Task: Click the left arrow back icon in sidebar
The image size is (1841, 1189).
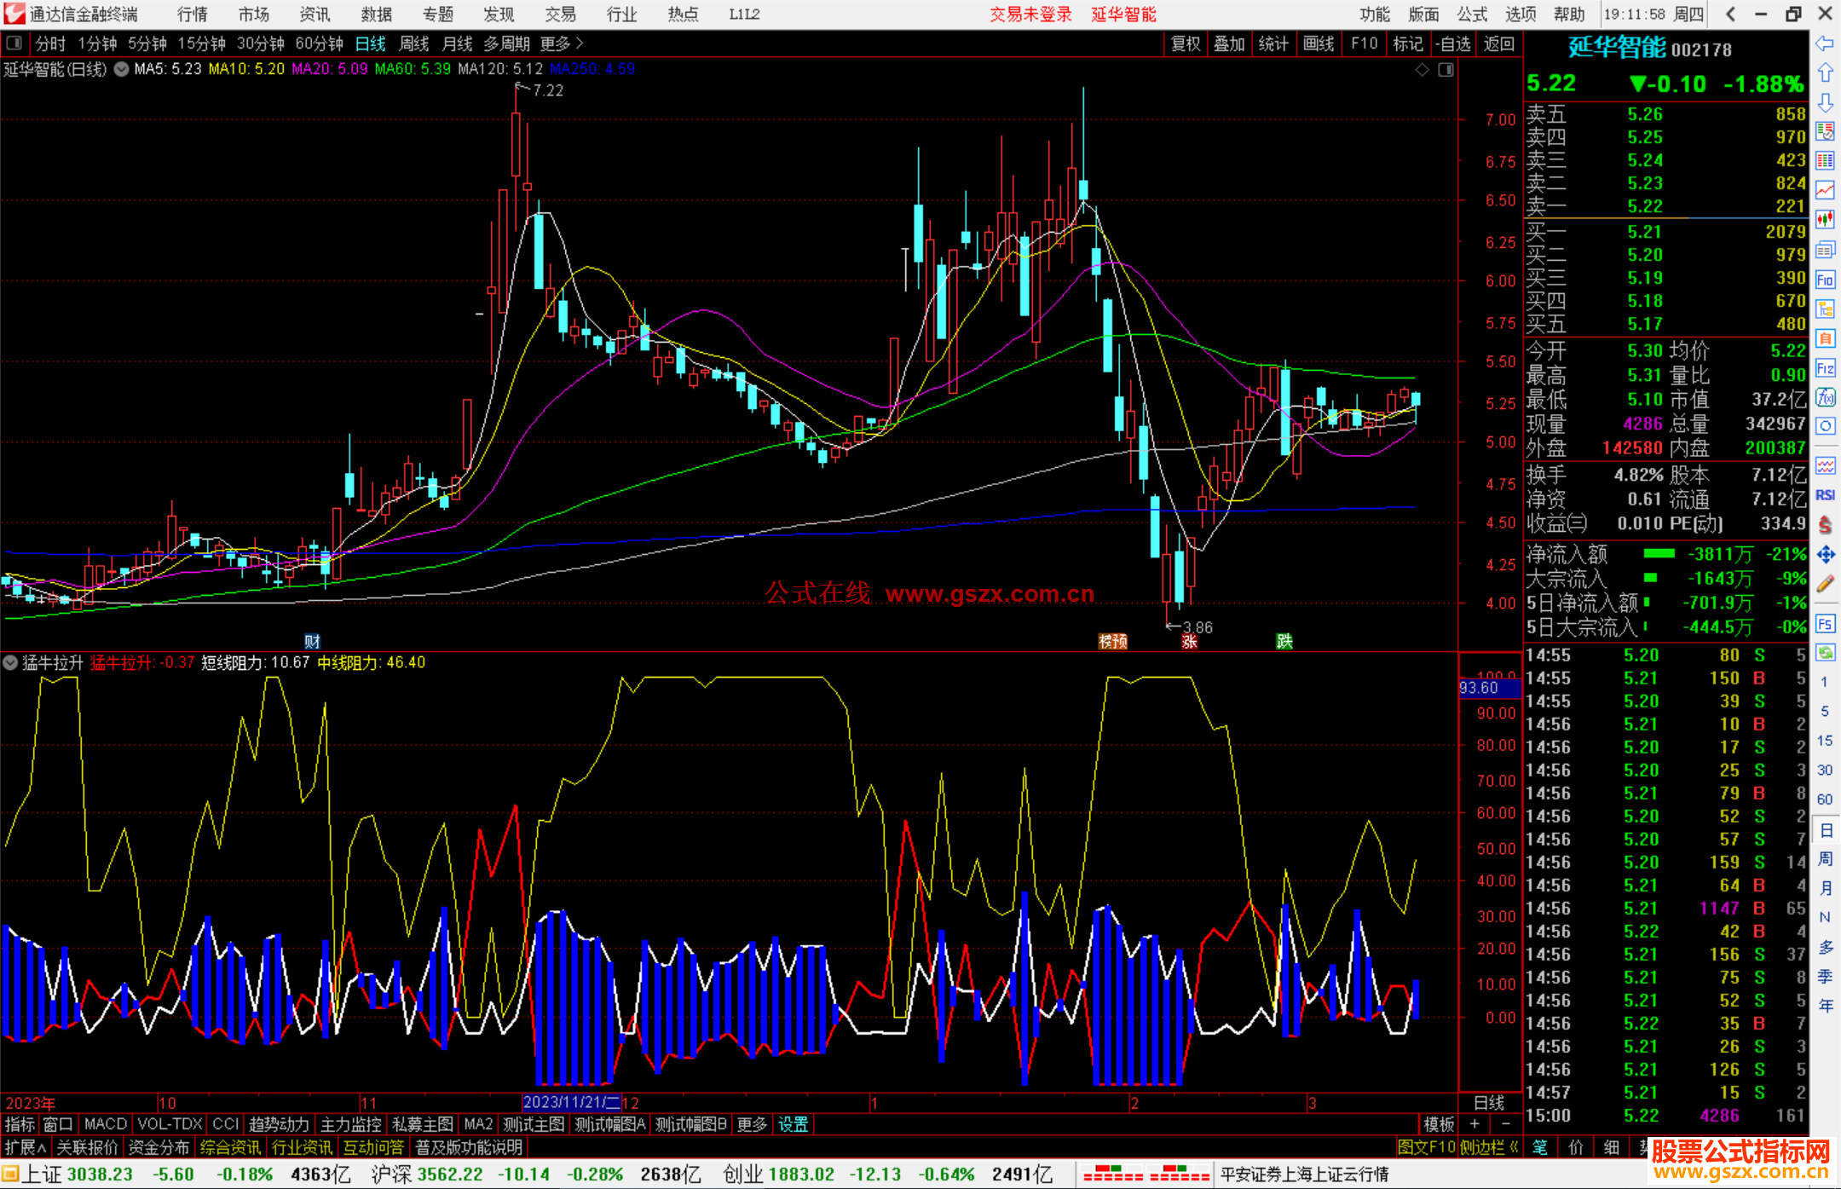Action: click(1825, 43)
